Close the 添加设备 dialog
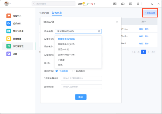Screen dimensions: 162x114 click(x=117, y=22)
